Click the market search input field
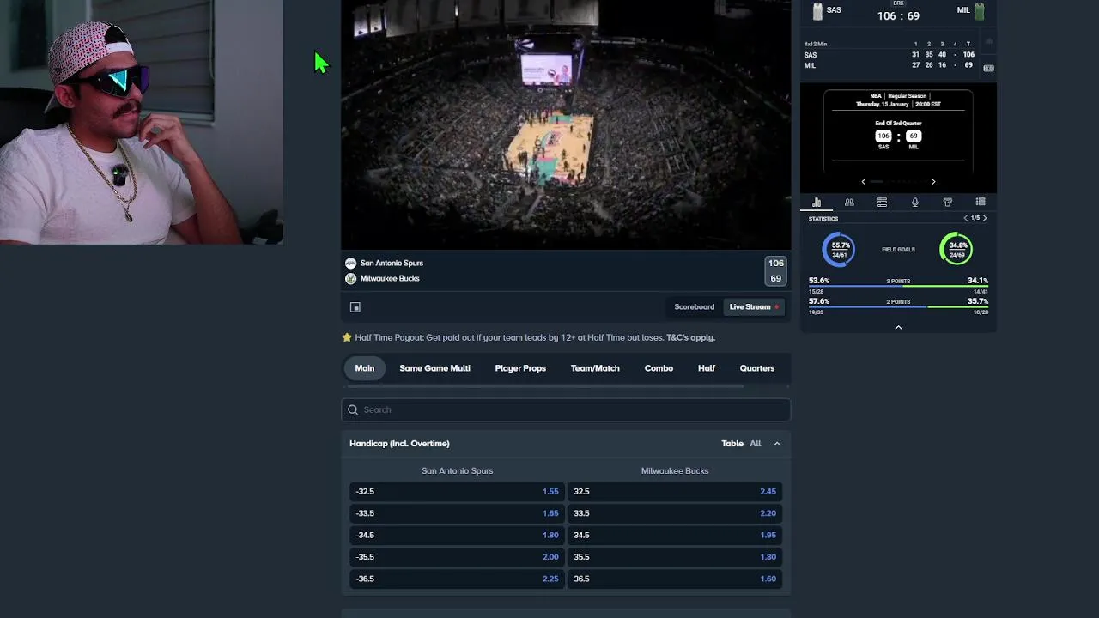This screenshot has height=618, width=1099. pos(566,409)
